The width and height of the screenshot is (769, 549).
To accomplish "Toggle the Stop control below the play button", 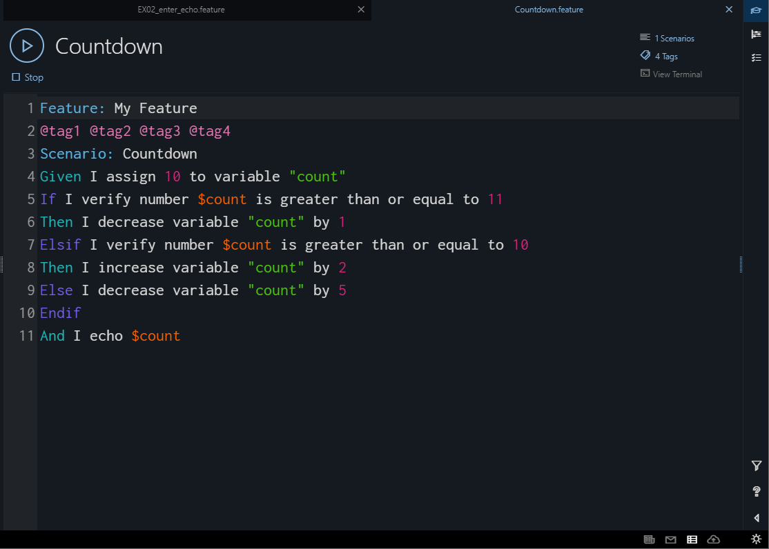I will 27,77.
